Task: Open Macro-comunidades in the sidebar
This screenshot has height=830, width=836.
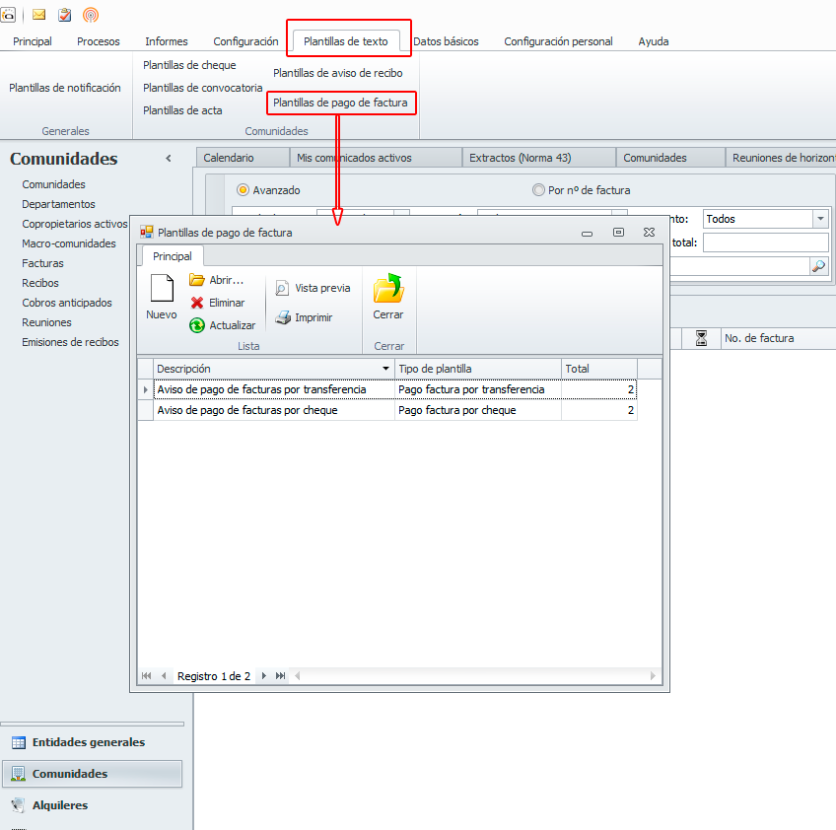Action: pyautogui.click(x=69, y=243)
